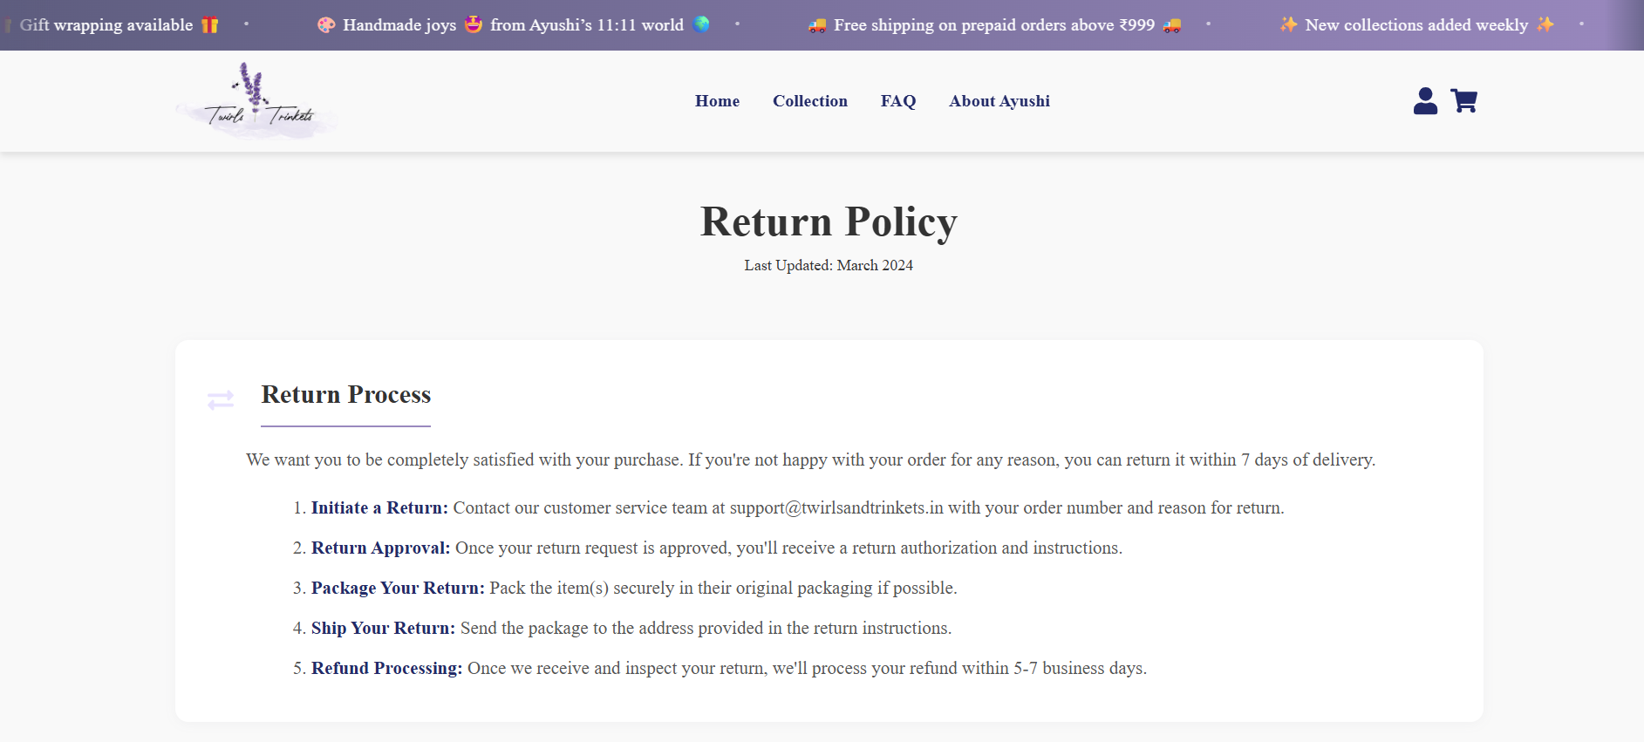This screenshot has width=1644, height=742.
Task: Click the truck emoji after '₹999'
Action: pos(1172,25)
